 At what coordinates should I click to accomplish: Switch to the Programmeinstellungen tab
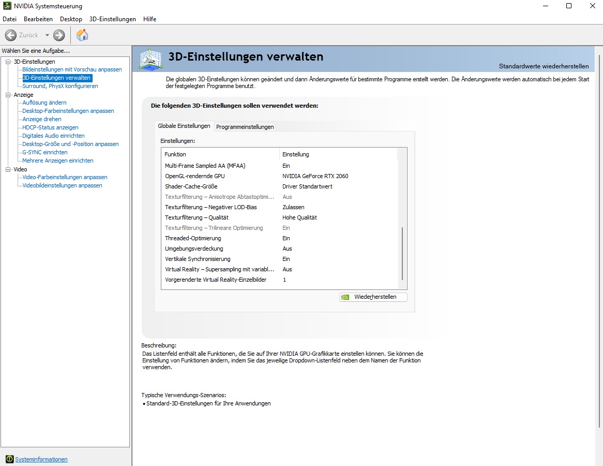(x=245, y=127)
